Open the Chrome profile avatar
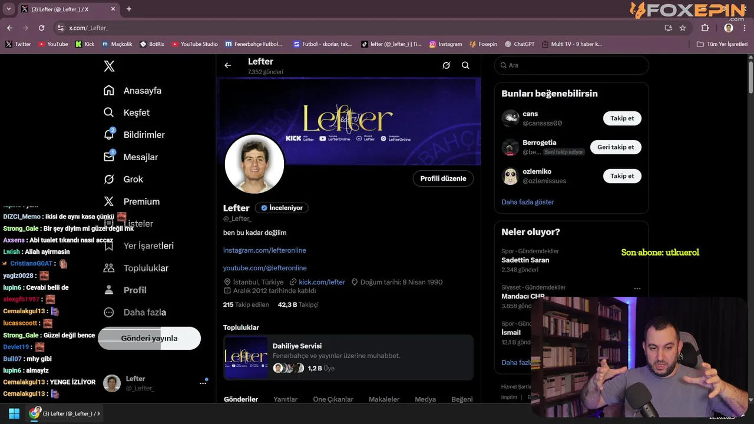 pyautogui.click(x=729, y=28)
